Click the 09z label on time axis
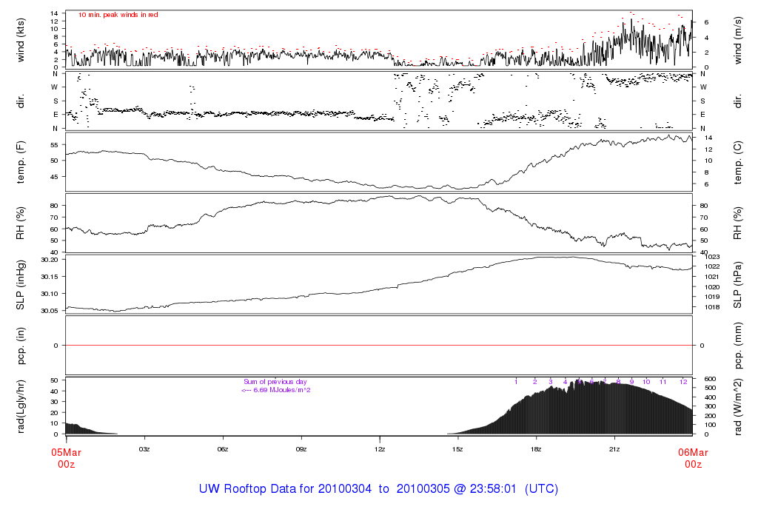758x518 pixels. click(301, 448)
